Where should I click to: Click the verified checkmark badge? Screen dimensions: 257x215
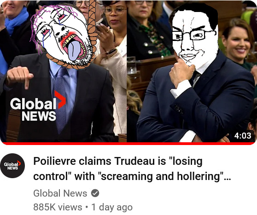point(95,193)
